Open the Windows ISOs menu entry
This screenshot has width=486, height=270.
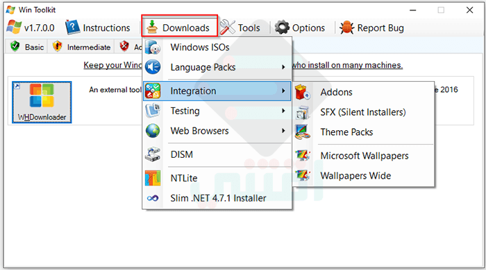217,47
